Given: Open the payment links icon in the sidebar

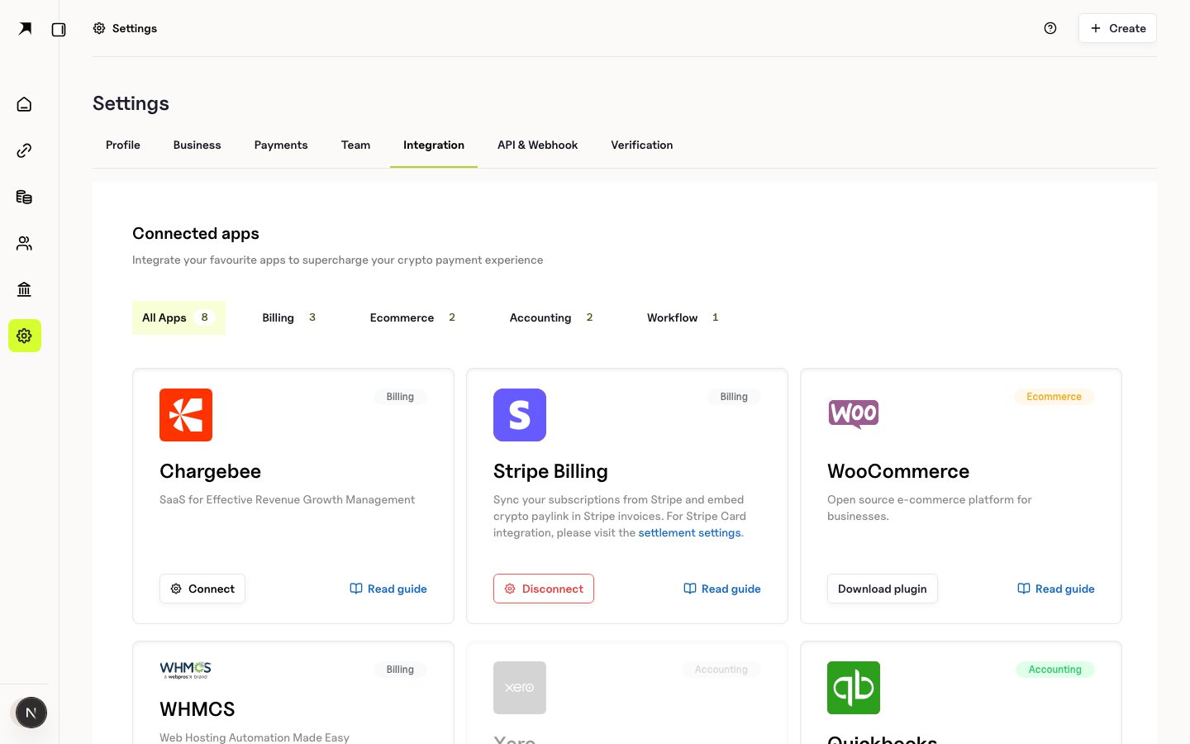Looking at the screenshot, I should tap(24, 150).
